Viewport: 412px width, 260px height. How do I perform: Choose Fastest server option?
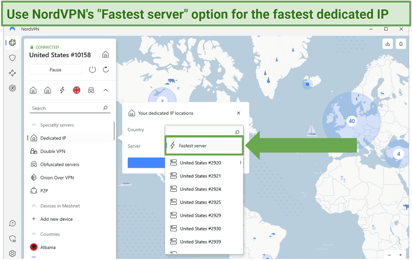point(204,146)
